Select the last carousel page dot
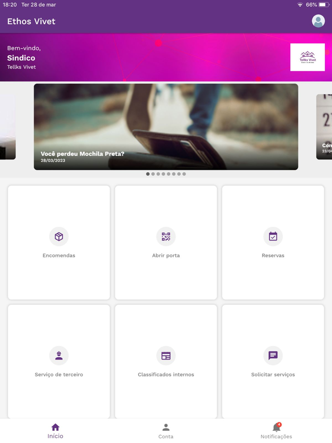The width and height of the screenshot is (332, 443). (x=184, y=174)
